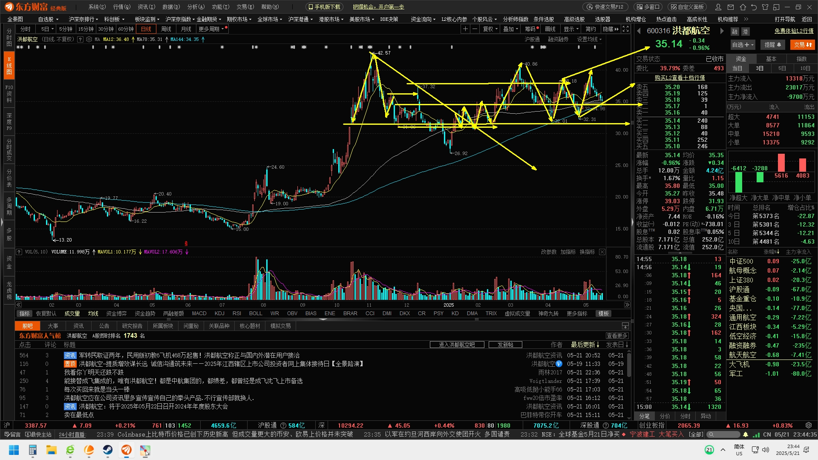Click the question mark help beside 洪都航空 chart title

click(80, 39)
